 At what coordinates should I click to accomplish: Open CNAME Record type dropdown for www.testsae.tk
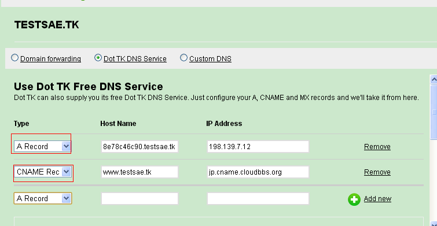43,172
